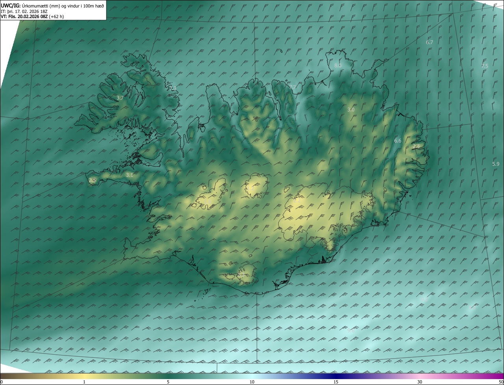Click the initial time 'IT: þri. 17. 02. 2026 18Z'
Viewport: 504px width, 385px height.
(24, 11)
